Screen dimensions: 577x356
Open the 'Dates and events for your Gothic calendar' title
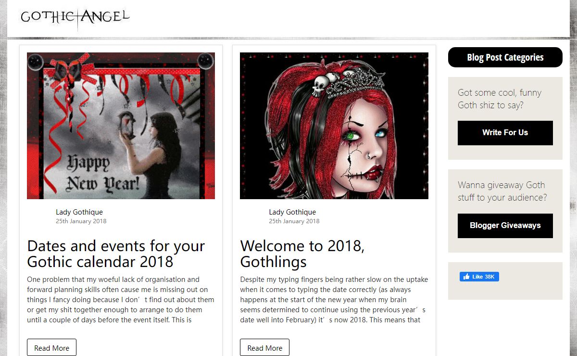pos(116,254)
